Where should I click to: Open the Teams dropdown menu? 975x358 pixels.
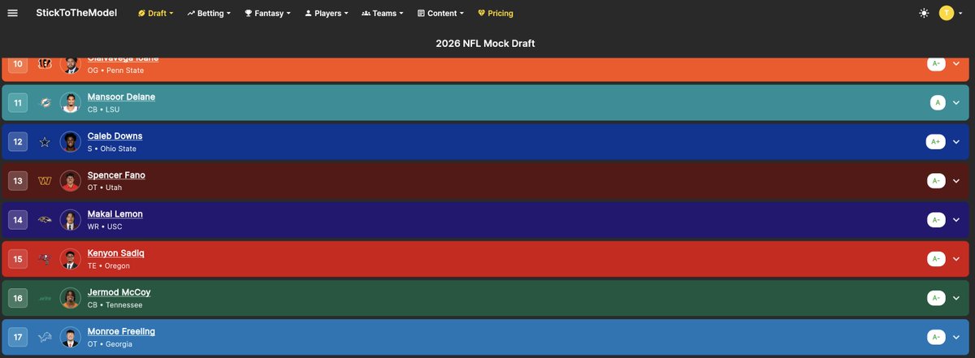click(x=382, y=13)
